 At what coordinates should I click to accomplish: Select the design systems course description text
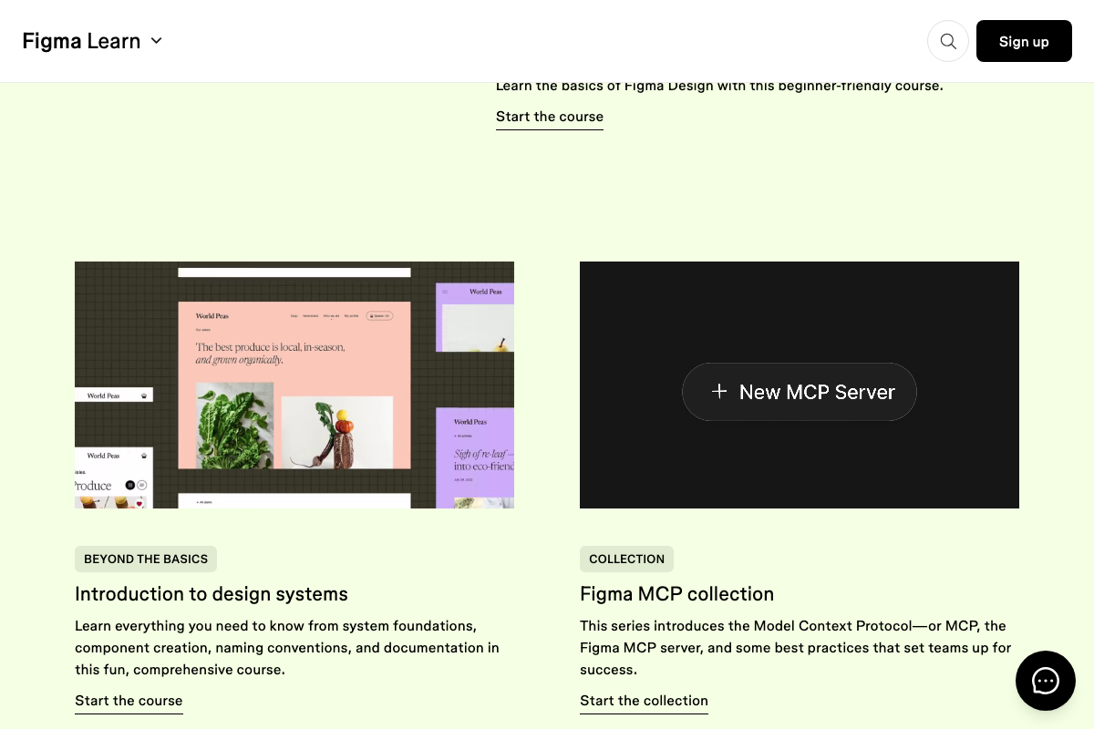(x=287, y=648)
